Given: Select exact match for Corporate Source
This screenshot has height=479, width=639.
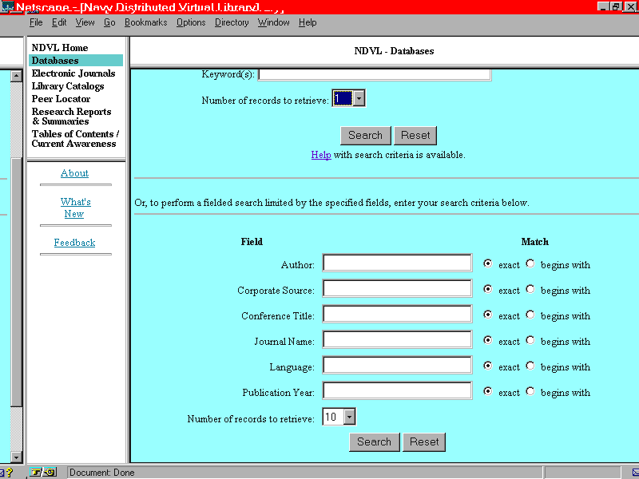Looking at the screenshot, I should 487,289.
